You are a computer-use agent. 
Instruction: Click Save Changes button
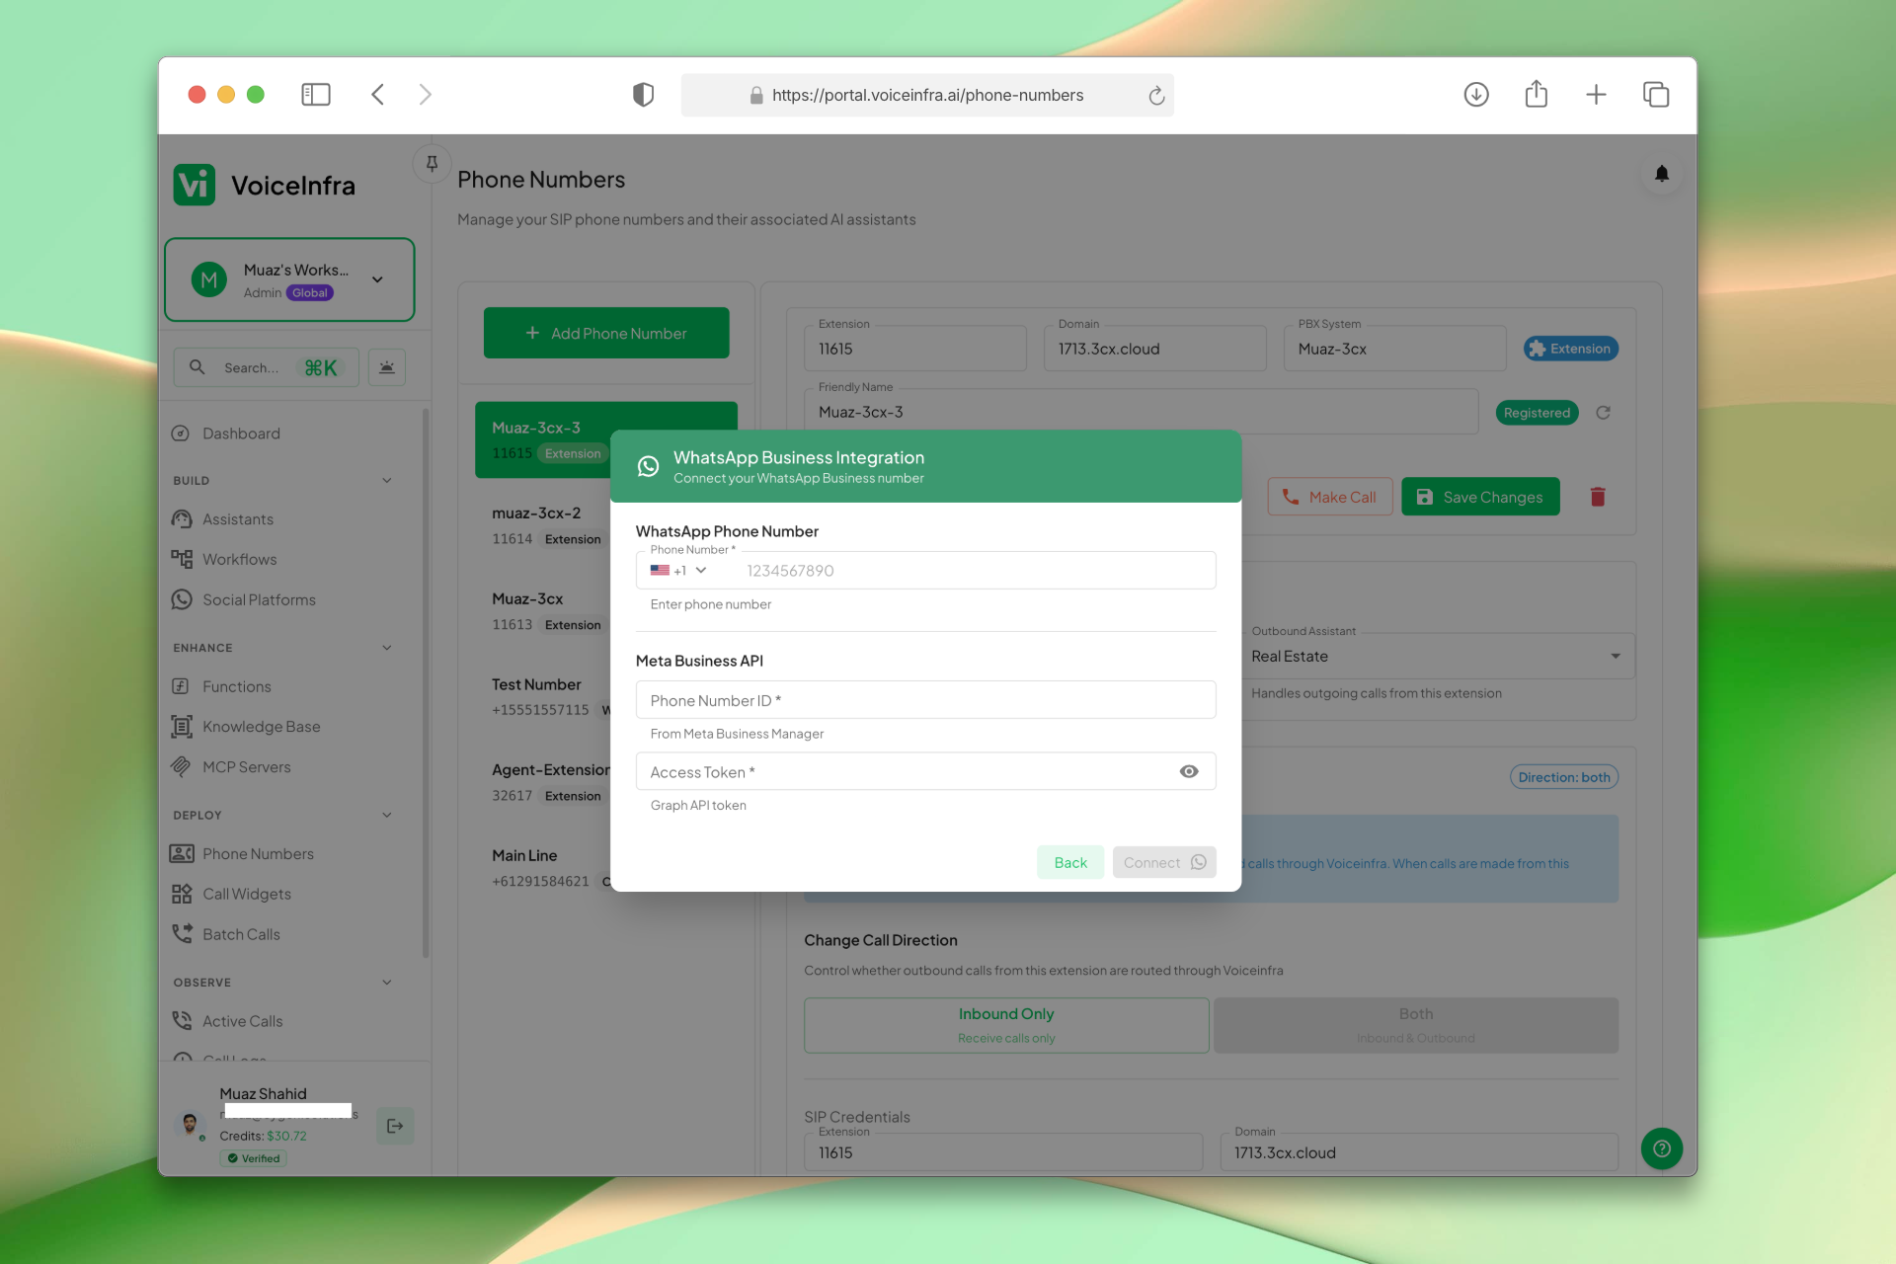point(1480,497)
